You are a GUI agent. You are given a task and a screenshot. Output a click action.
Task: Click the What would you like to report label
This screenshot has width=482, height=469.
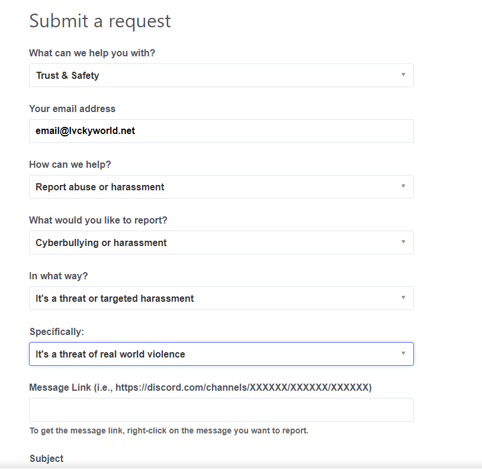pyautogui.click(x=98, y=220)
